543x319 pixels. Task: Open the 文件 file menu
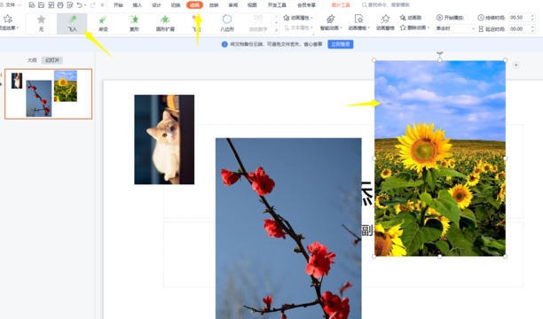tap(11, 4)
